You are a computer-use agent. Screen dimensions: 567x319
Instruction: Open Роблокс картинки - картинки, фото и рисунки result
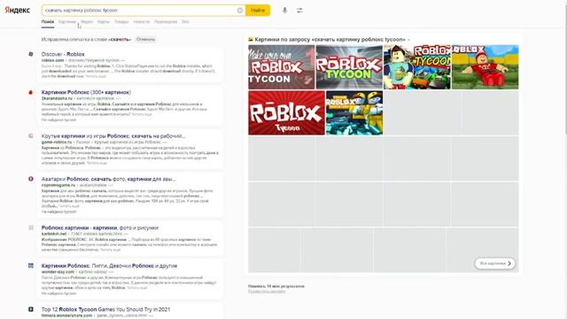point(100,228)
